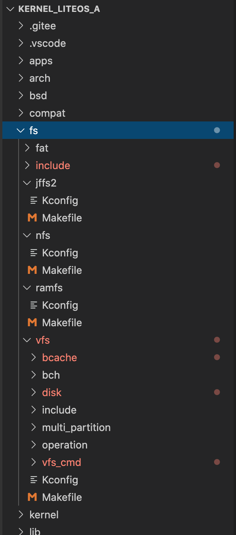Open the Makefile icon under nfs
Screen dimensions: 236x535
(32, 270)
